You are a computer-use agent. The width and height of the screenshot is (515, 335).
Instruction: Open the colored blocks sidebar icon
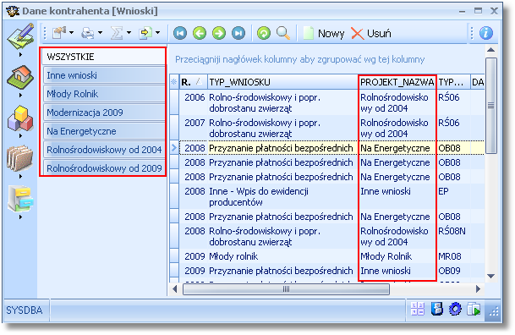pyautogui.click(x=20, y=118)
